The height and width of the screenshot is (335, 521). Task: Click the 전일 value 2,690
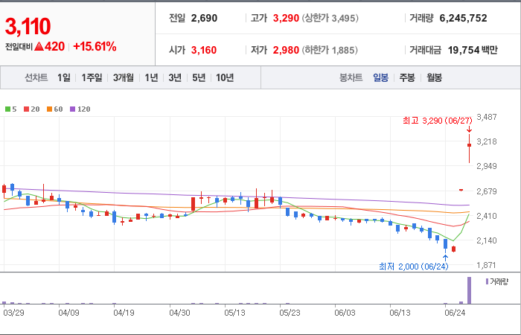coord(204,18)
